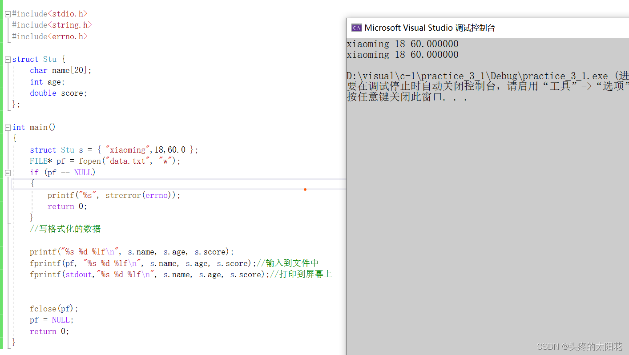Click the fclose(pf); line
629x355 pixels.
(54, 309)
